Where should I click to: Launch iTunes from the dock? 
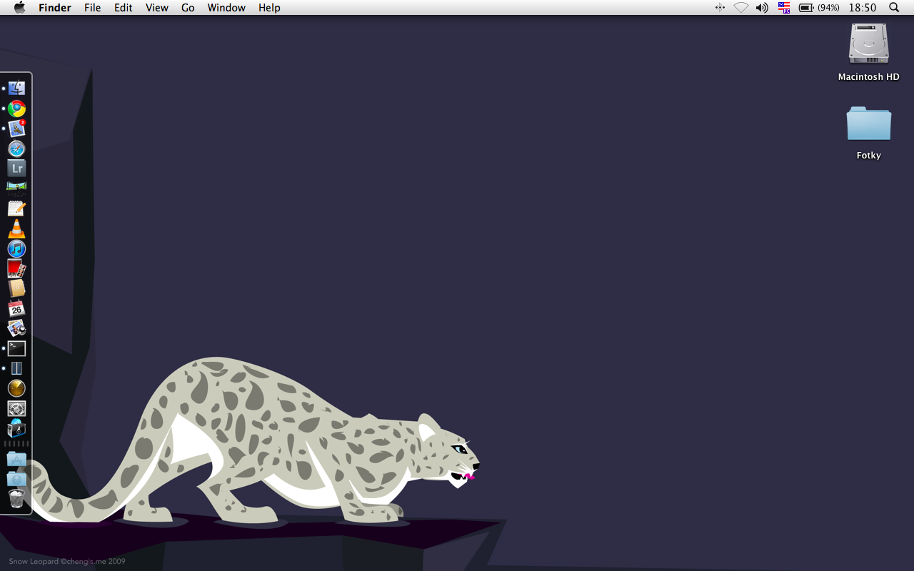coord(16,248)
